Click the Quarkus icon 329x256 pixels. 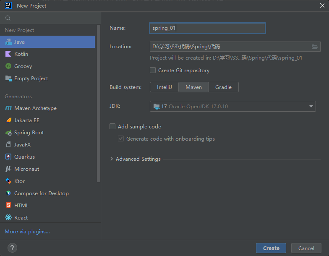8,157
